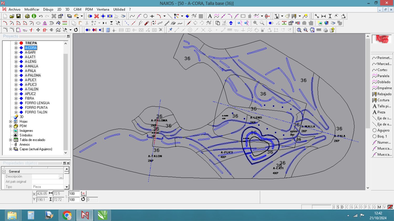Toggle the Boq. 1 layer option
The image size is (394, 221).
(382, 136)
